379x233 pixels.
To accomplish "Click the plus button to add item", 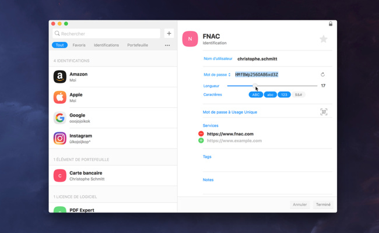I will coord(169,34).
